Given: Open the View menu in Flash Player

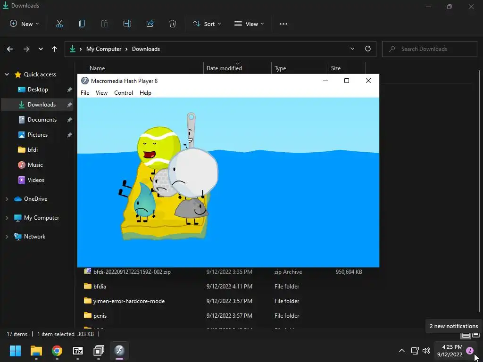Looking at the screenshot, I should click(x=102, y=93).
